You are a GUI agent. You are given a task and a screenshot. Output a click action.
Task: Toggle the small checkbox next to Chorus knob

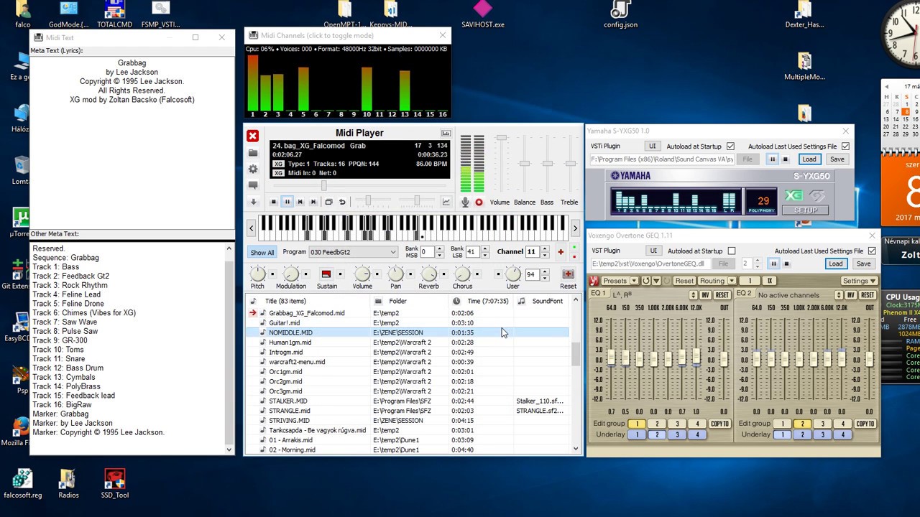click(x=478, y=274)
